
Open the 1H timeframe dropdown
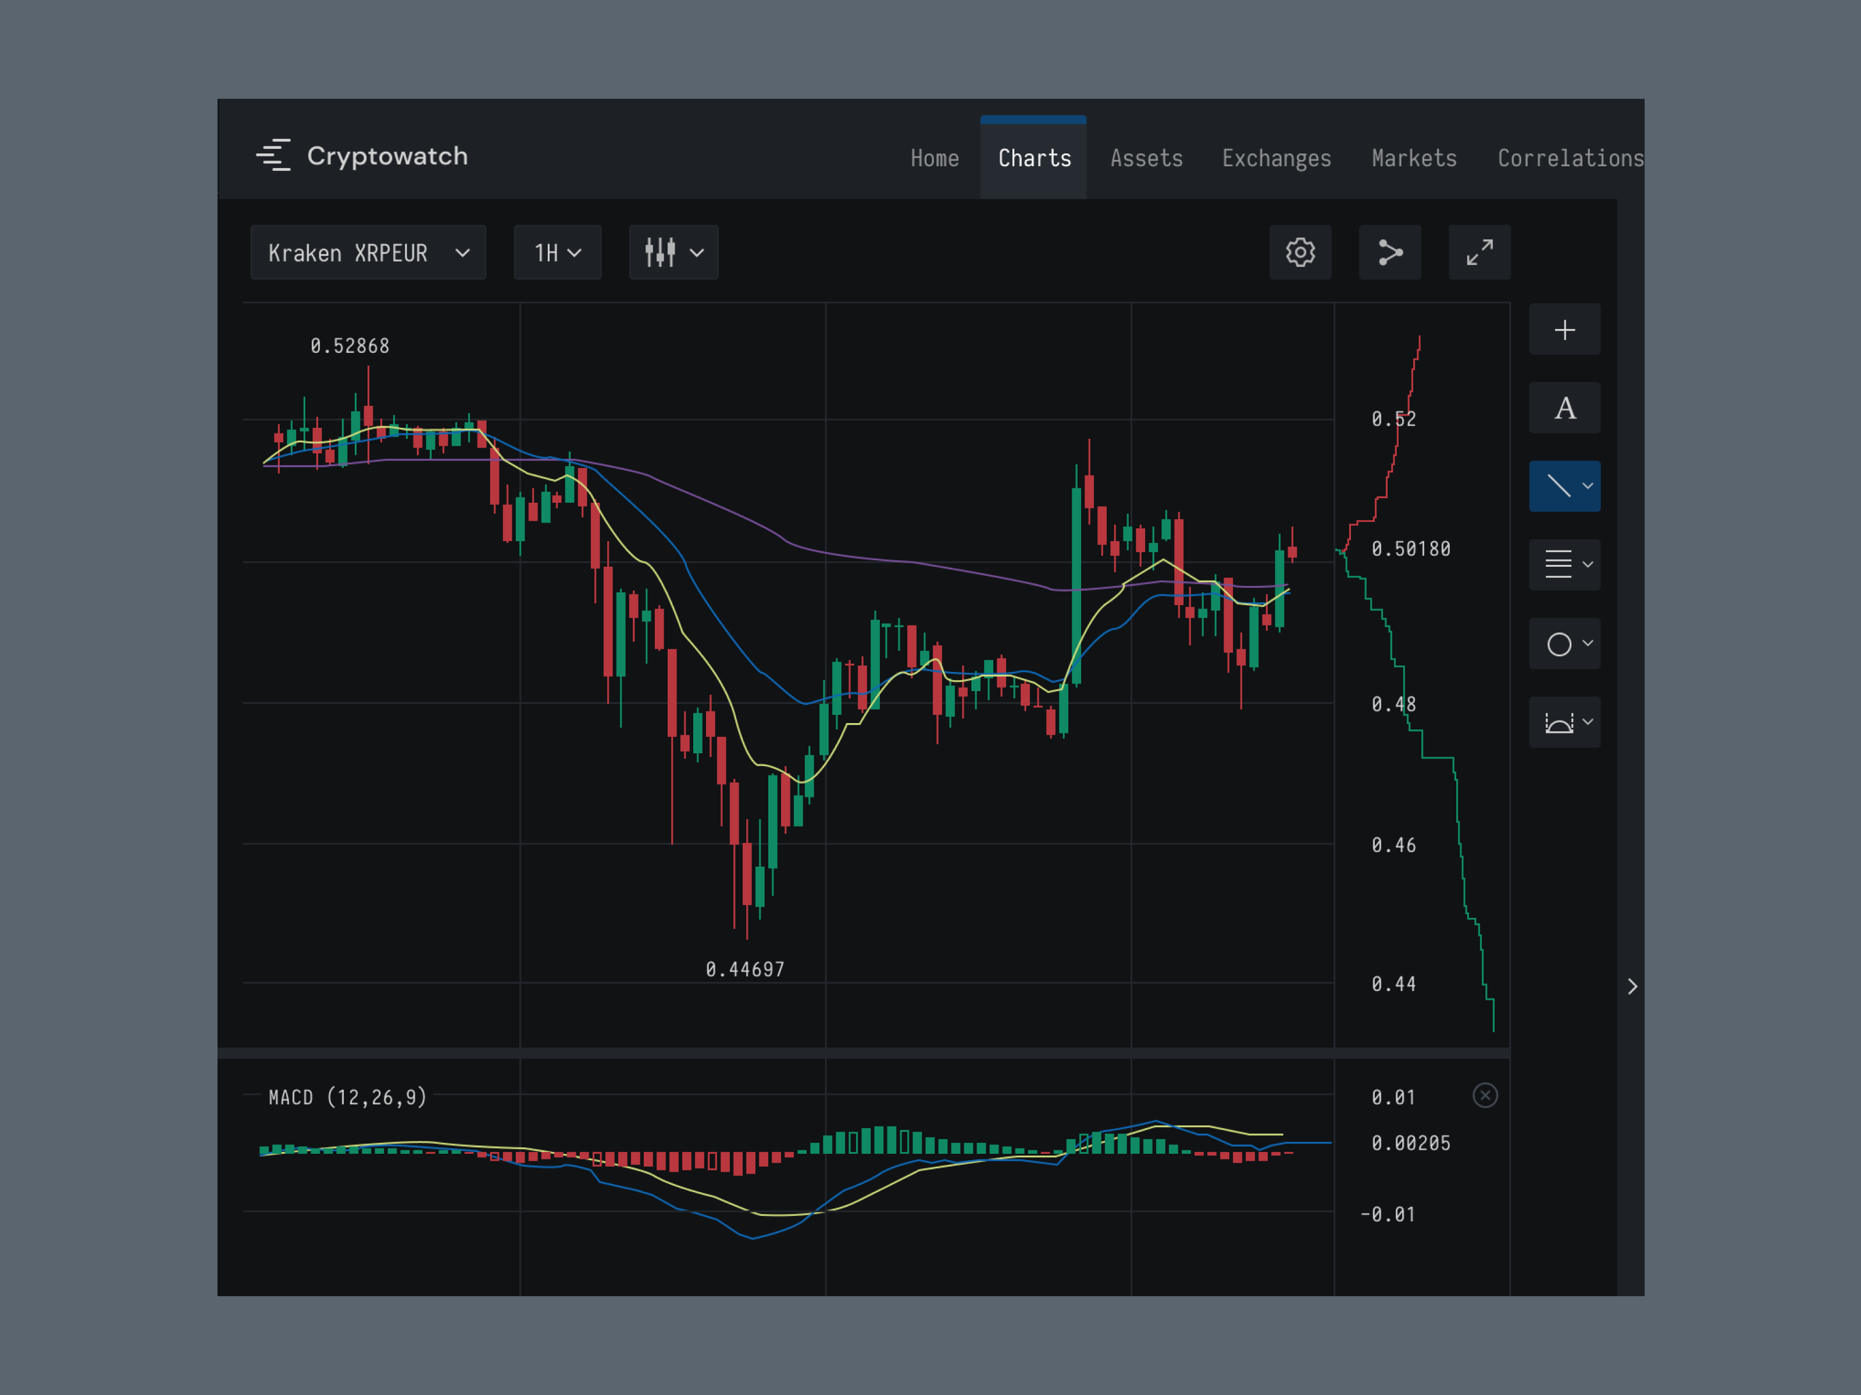tap(557, 252)
